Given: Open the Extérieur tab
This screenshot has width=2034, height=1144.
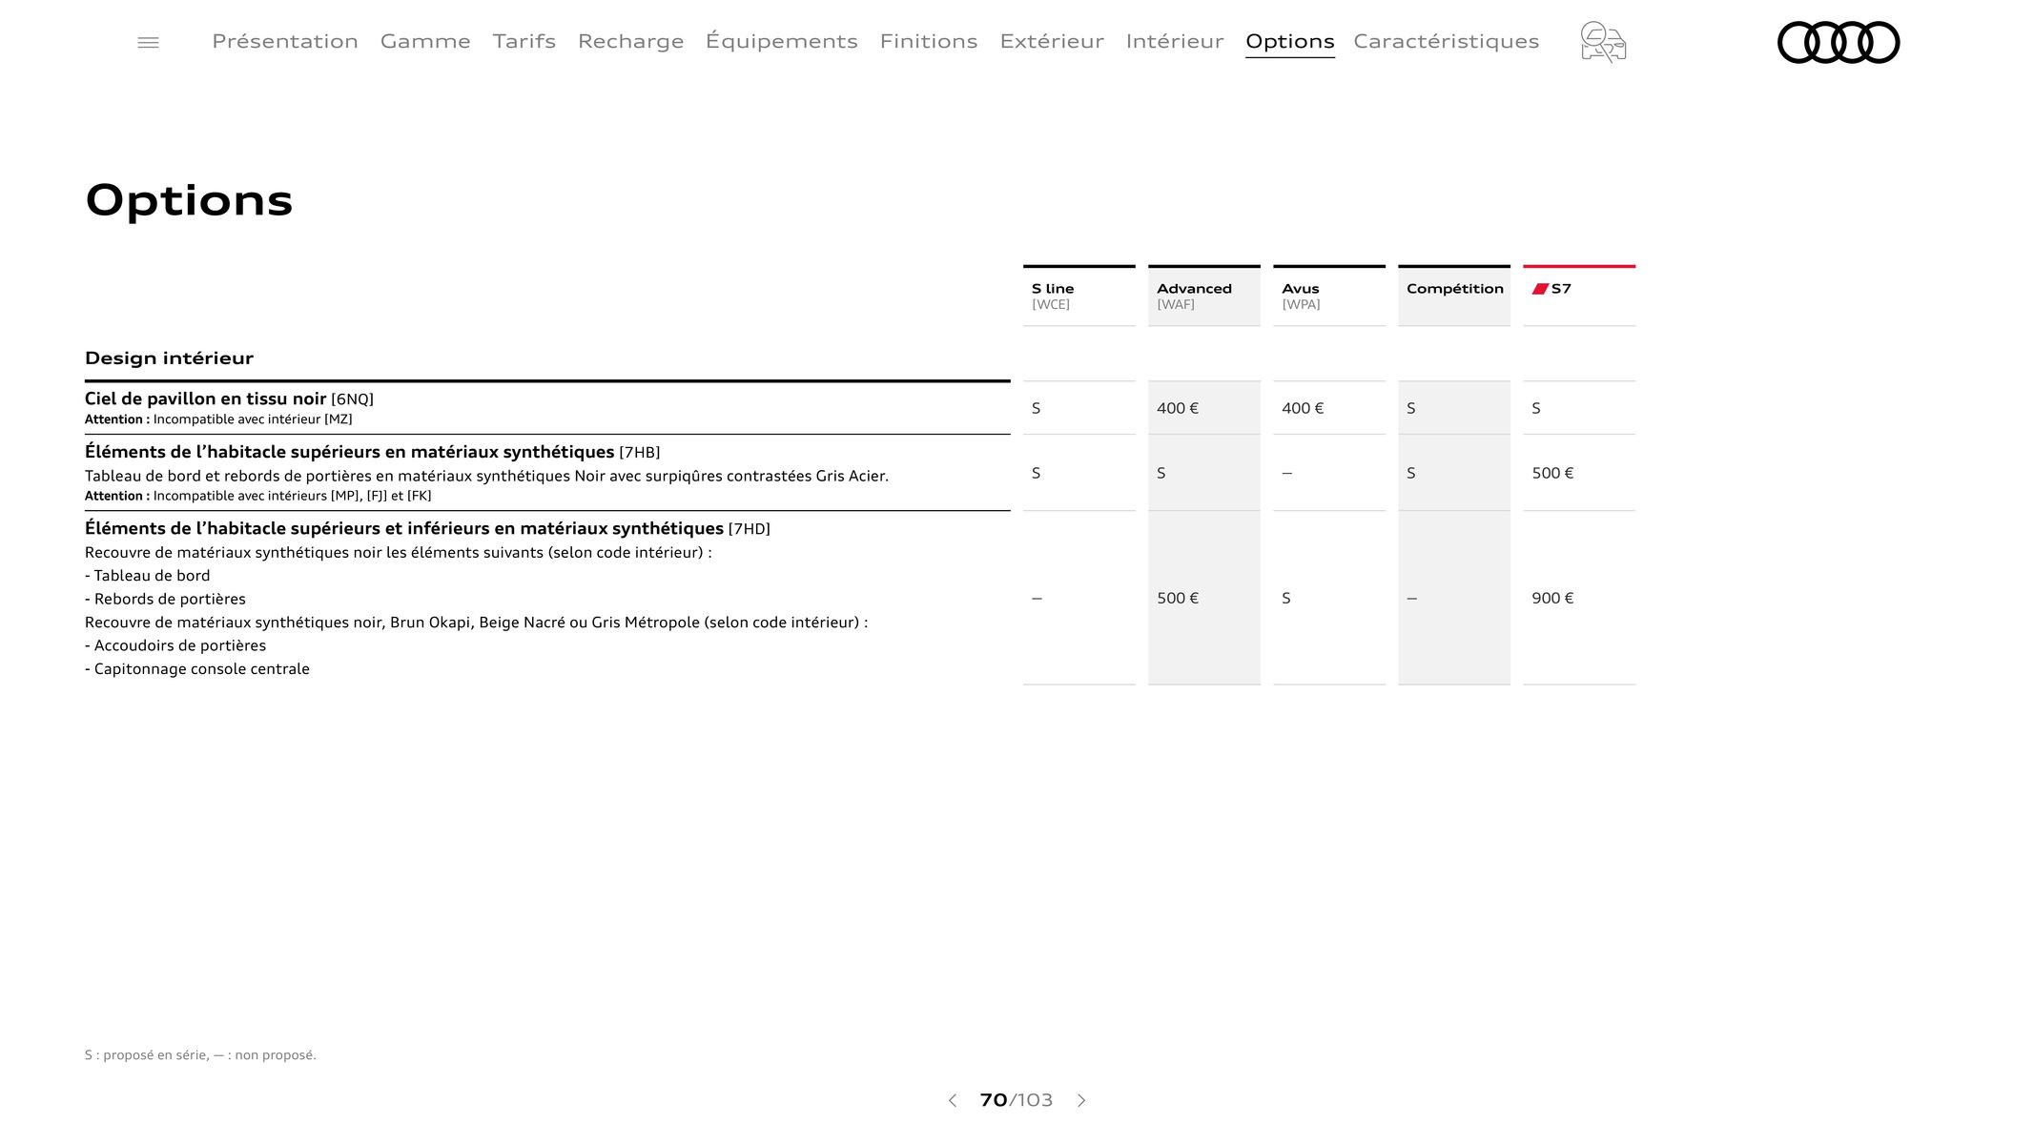Looking at the screenshot, I should (1052, 41).
